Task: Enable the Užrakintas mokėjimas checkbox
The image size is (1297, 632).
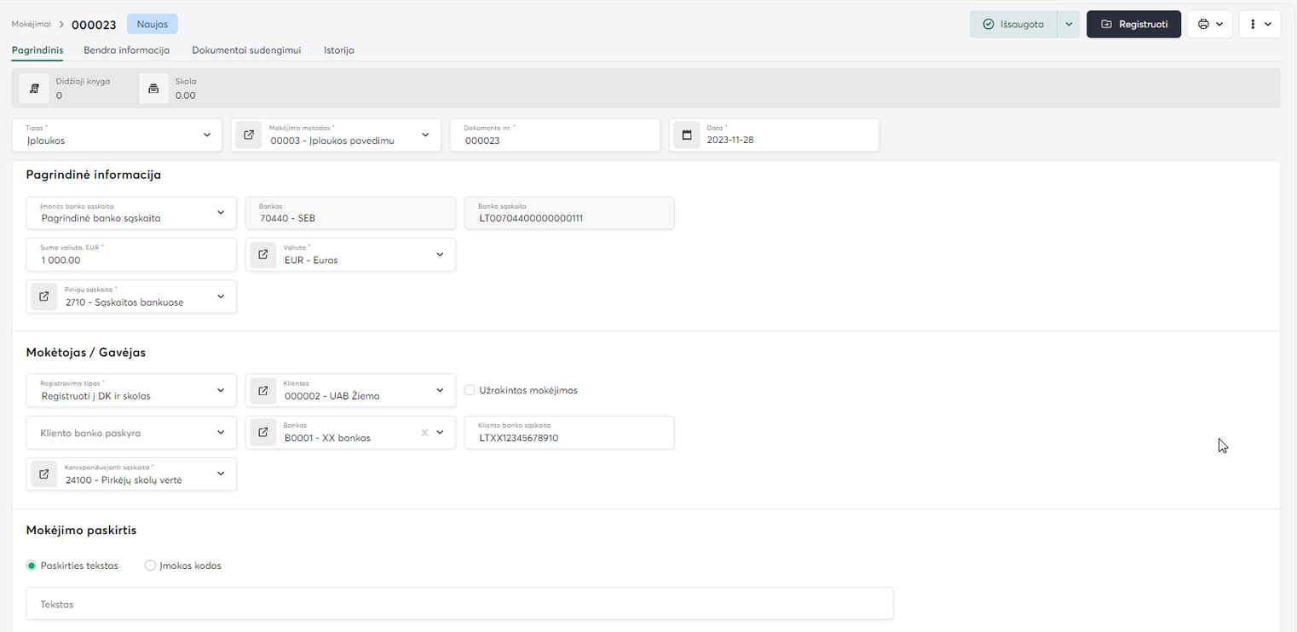Action: (470, 390)
